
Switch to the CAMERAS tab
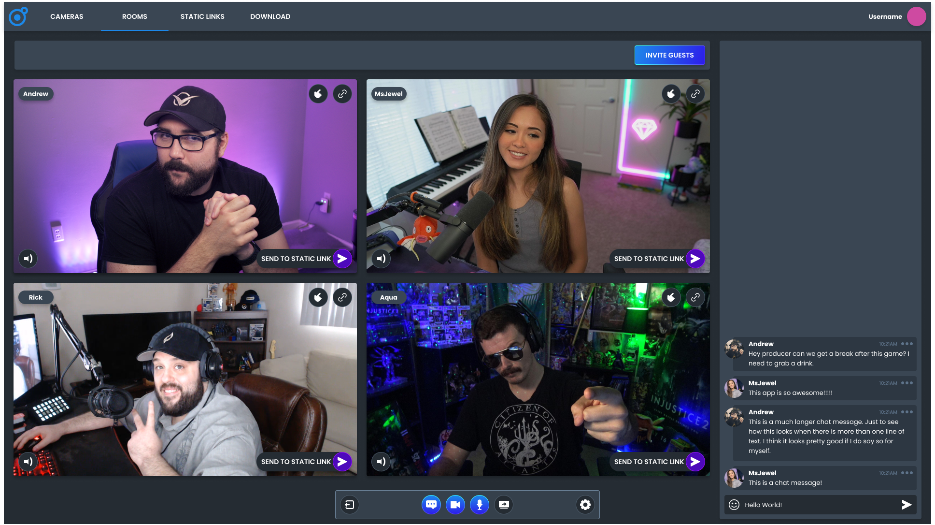66,16
